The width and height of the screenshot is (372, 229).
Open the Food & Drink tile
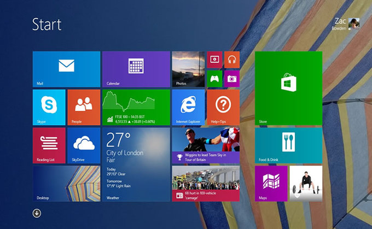point(288,145)
